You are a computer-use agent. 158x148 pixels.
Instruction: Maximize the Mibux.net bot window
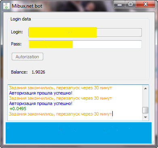pos(131,4)
